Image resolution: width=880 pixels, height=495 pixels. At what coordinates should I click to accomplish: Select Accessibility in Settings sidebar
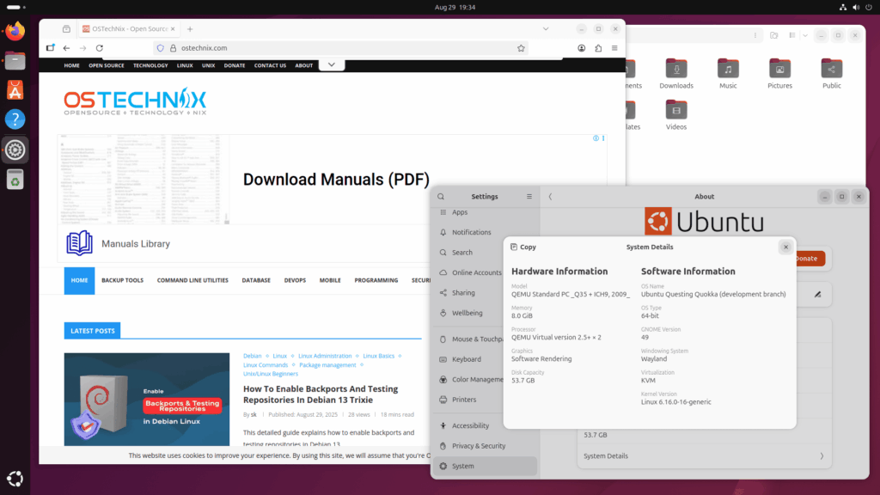point(485,426)
